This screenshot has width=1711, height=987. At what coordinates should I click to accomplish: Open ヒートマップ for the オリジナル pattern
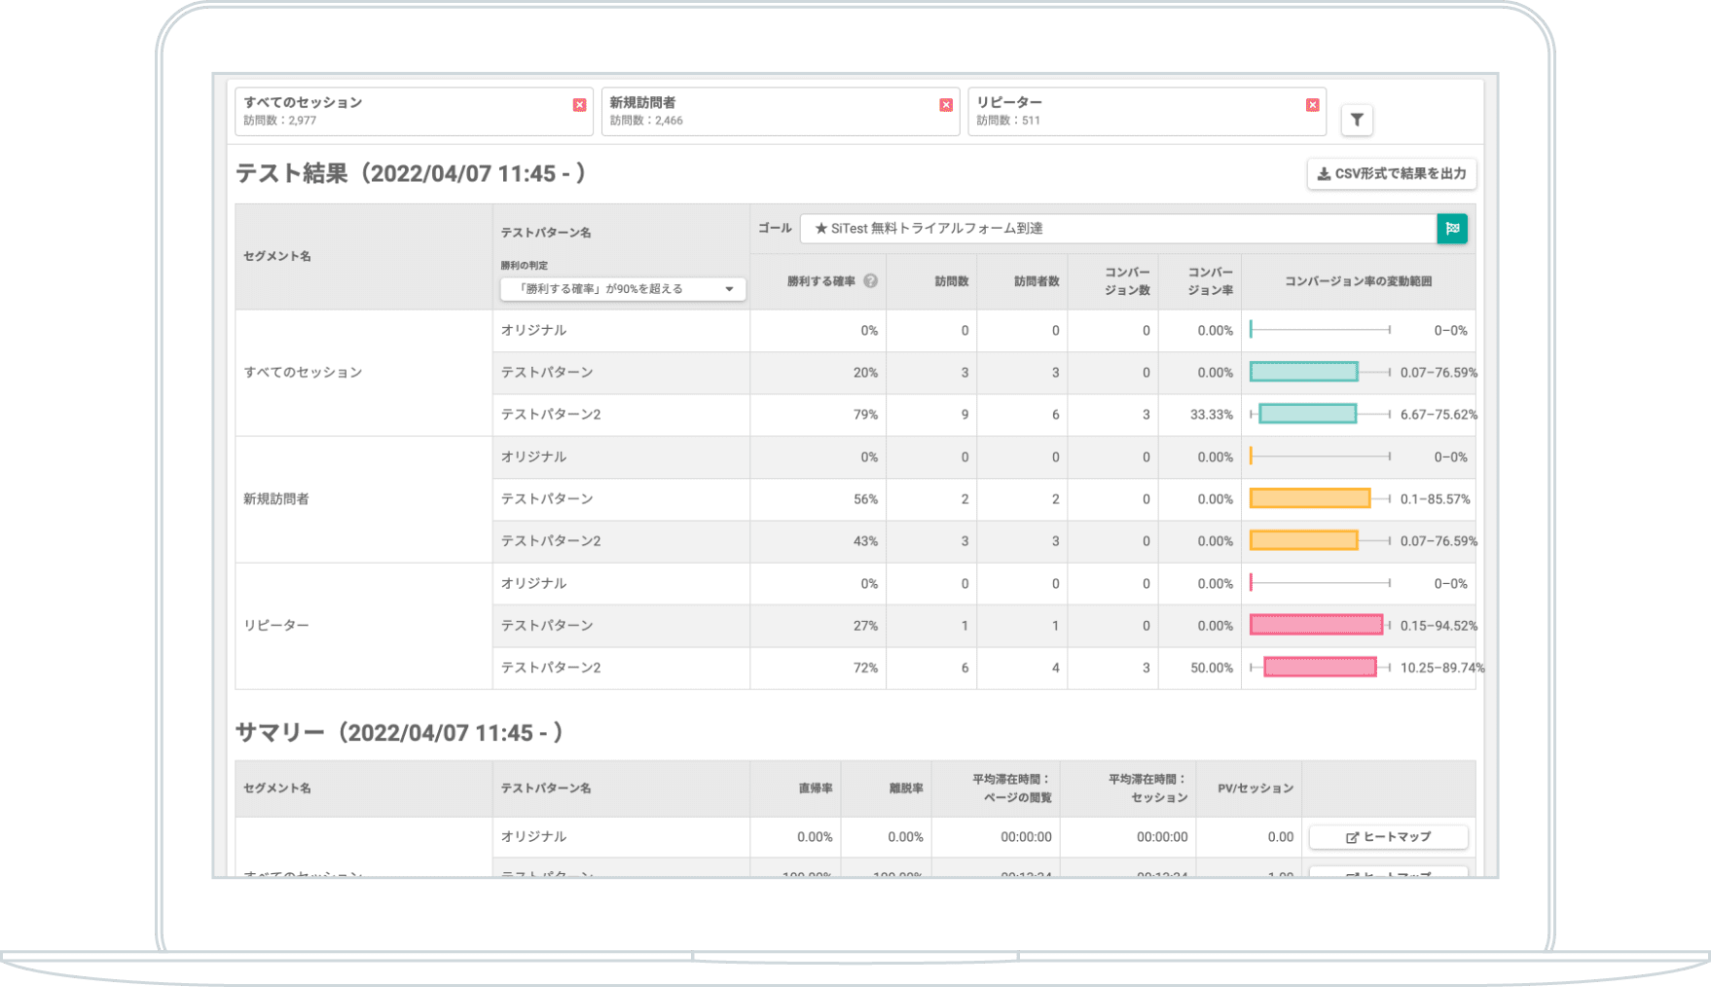click(x=1389, y=836)
